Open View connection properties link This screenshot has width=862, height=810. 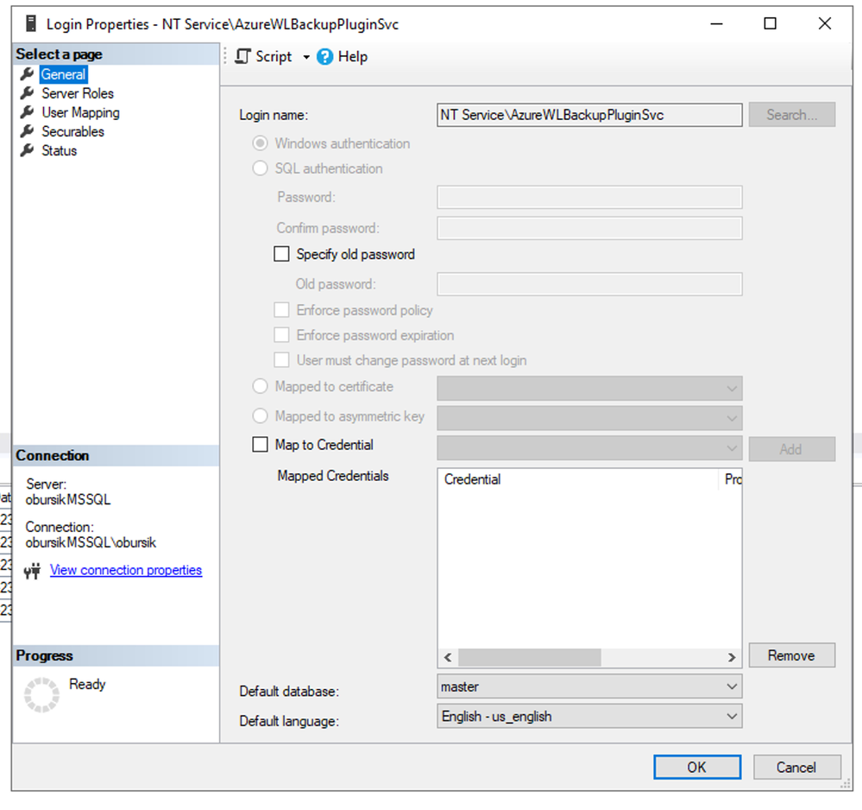[126, 570]
